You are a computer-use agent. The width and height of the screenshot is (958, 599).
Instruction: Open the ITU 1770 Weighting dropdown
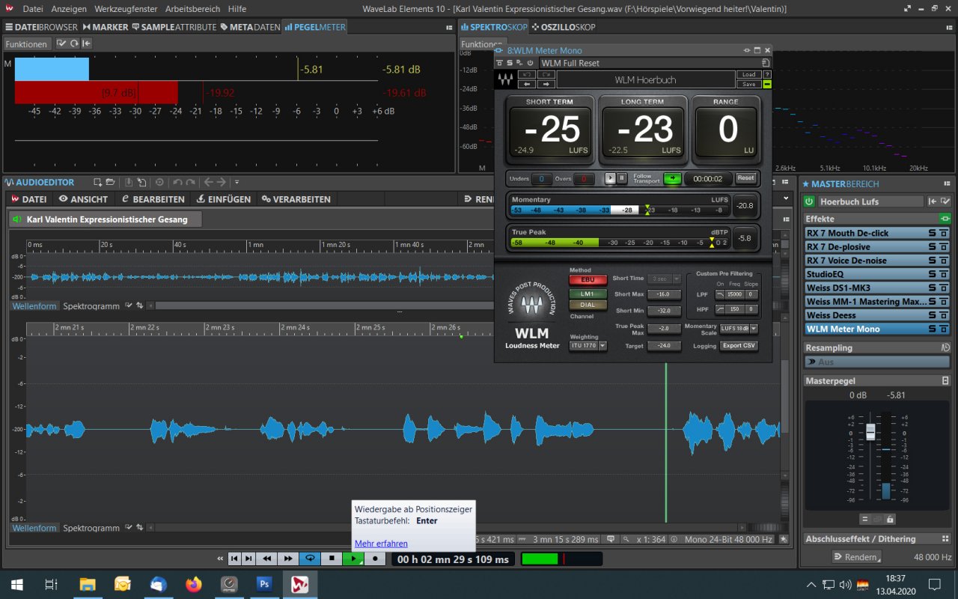588,346
